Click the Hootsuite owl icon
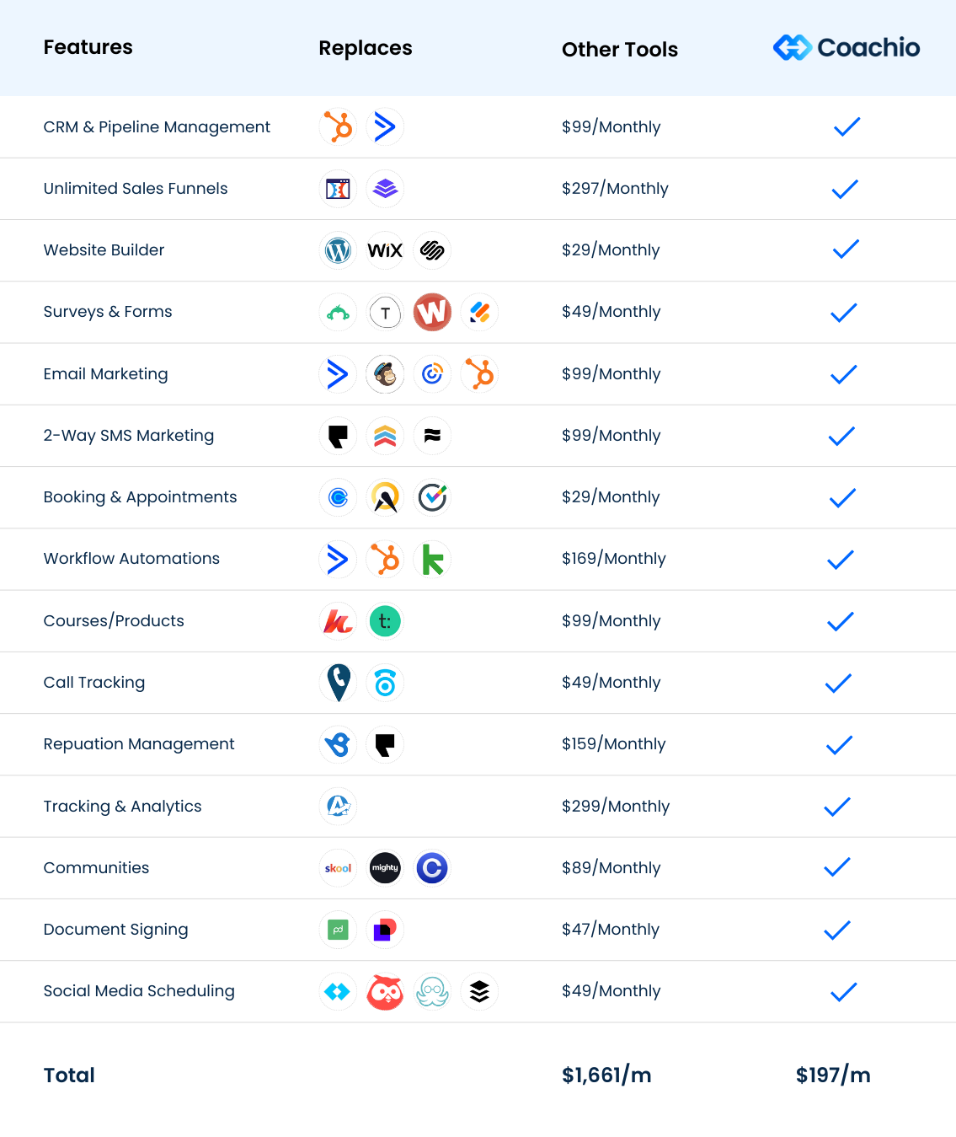956x1137 pixels. tap(385, 992)
